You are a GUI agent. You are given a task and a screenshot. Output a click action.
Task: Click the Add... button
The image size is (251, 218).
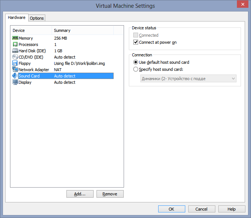[80, 194]
